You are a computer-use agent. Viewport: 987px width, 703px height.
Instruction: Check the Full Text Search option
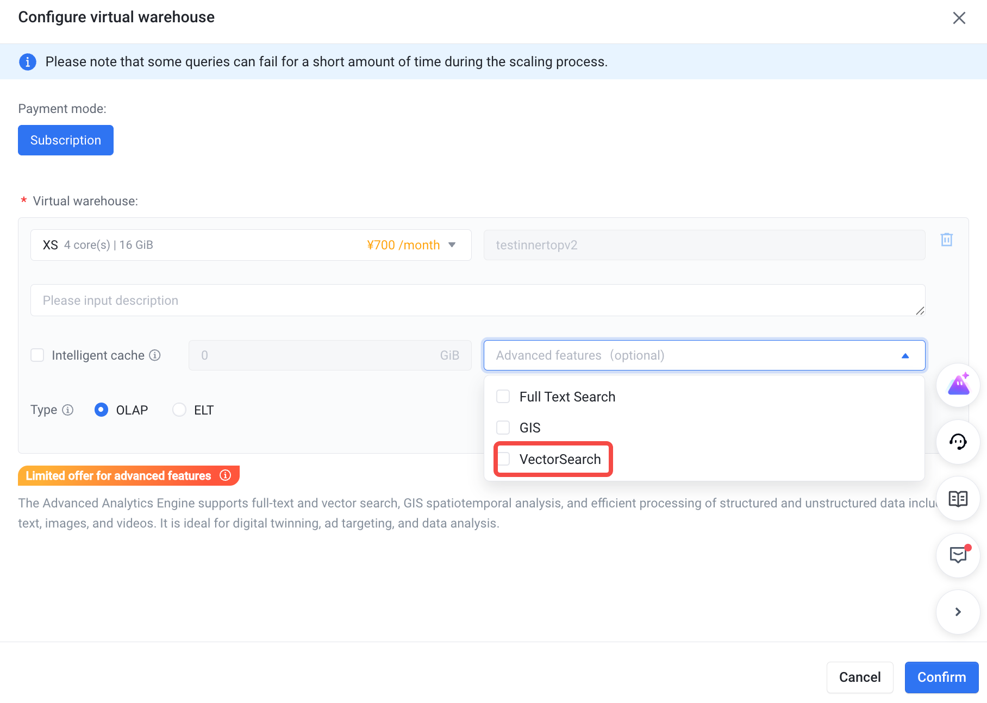503,397
